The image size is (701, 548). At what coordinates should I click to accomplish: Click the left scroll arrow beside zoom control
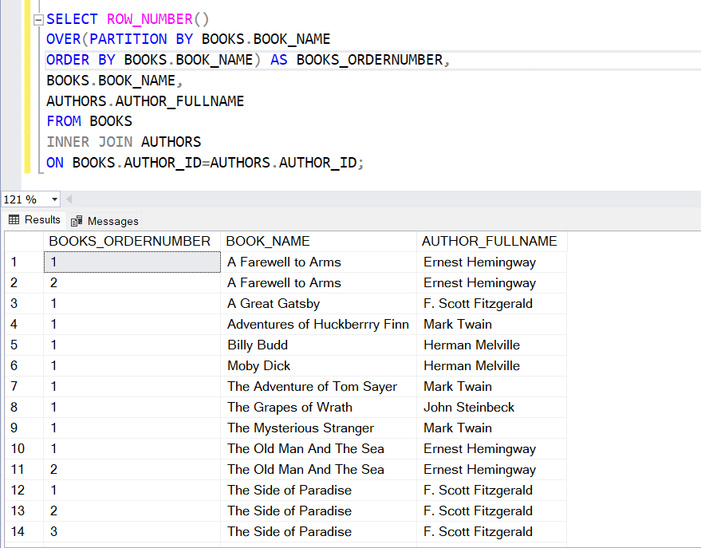pos(68,199)
